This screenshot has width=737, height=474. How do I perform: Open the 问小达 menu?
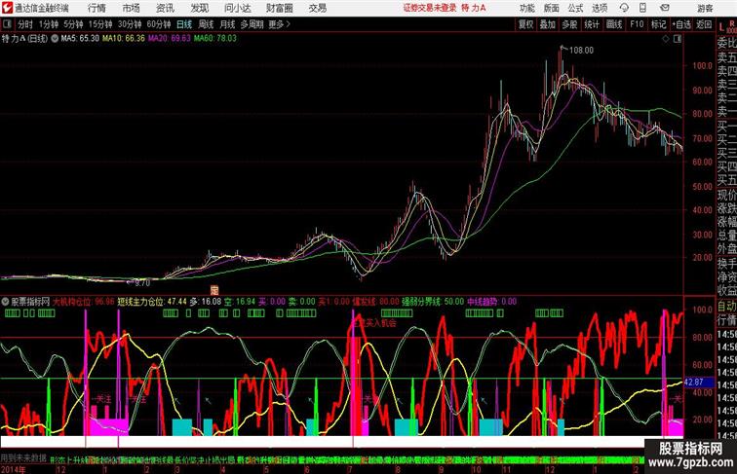click(238, 8)
